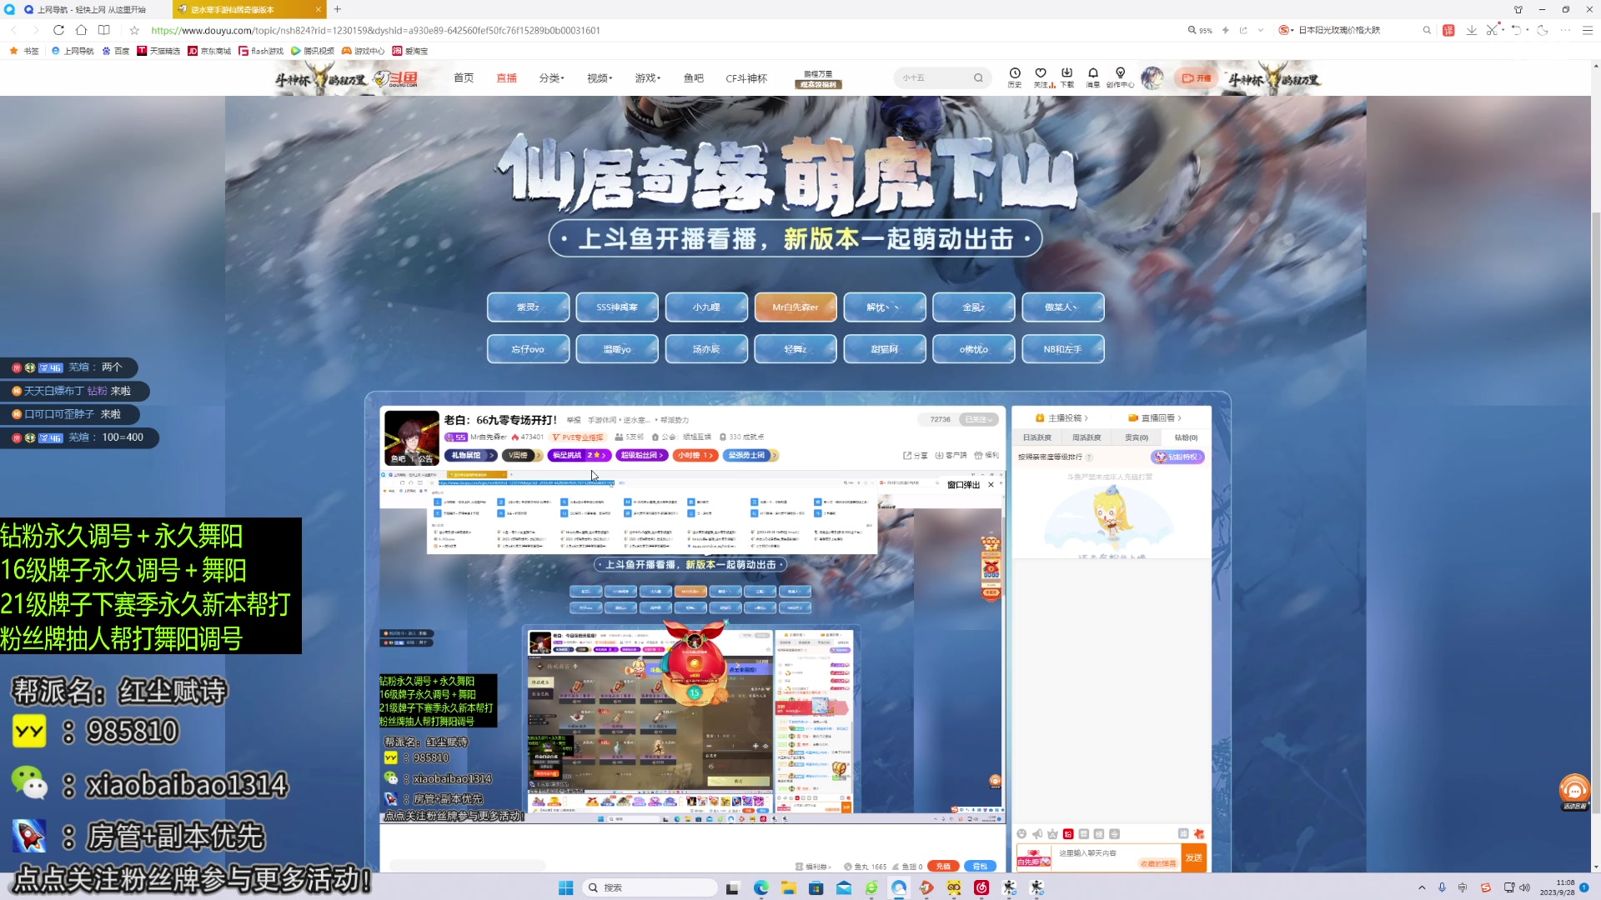Click the 分享 share icon under stream title
This screenshot has width=1601, height=900.
(915, 456)
